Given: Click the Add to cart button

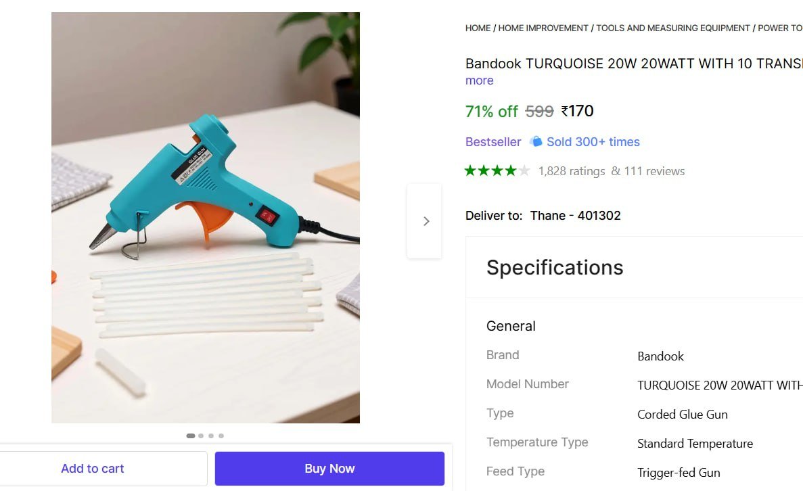Looking at the screenshot, I should [93, 468].
